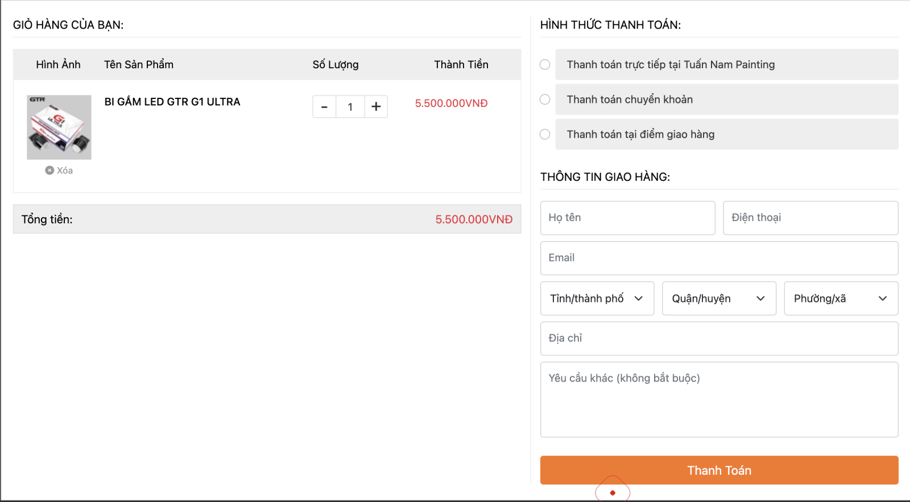
Task: Open the Quận/huyện dropdown
Action: point(719,298)
